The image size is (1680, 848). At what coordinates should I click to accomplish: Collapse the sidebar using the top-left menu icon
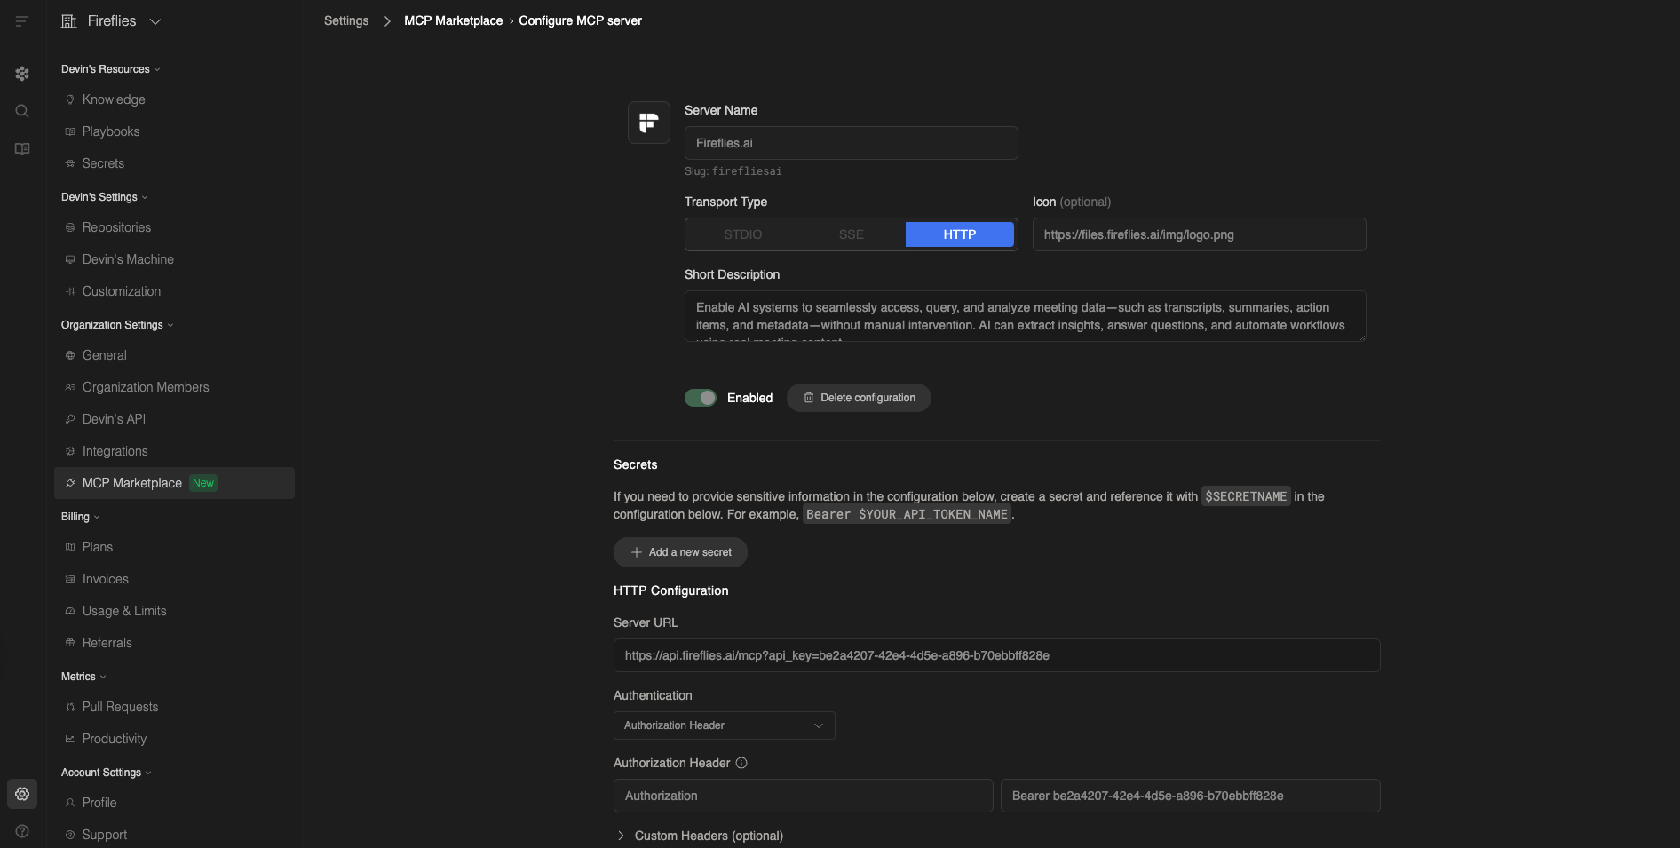point(22,21)
